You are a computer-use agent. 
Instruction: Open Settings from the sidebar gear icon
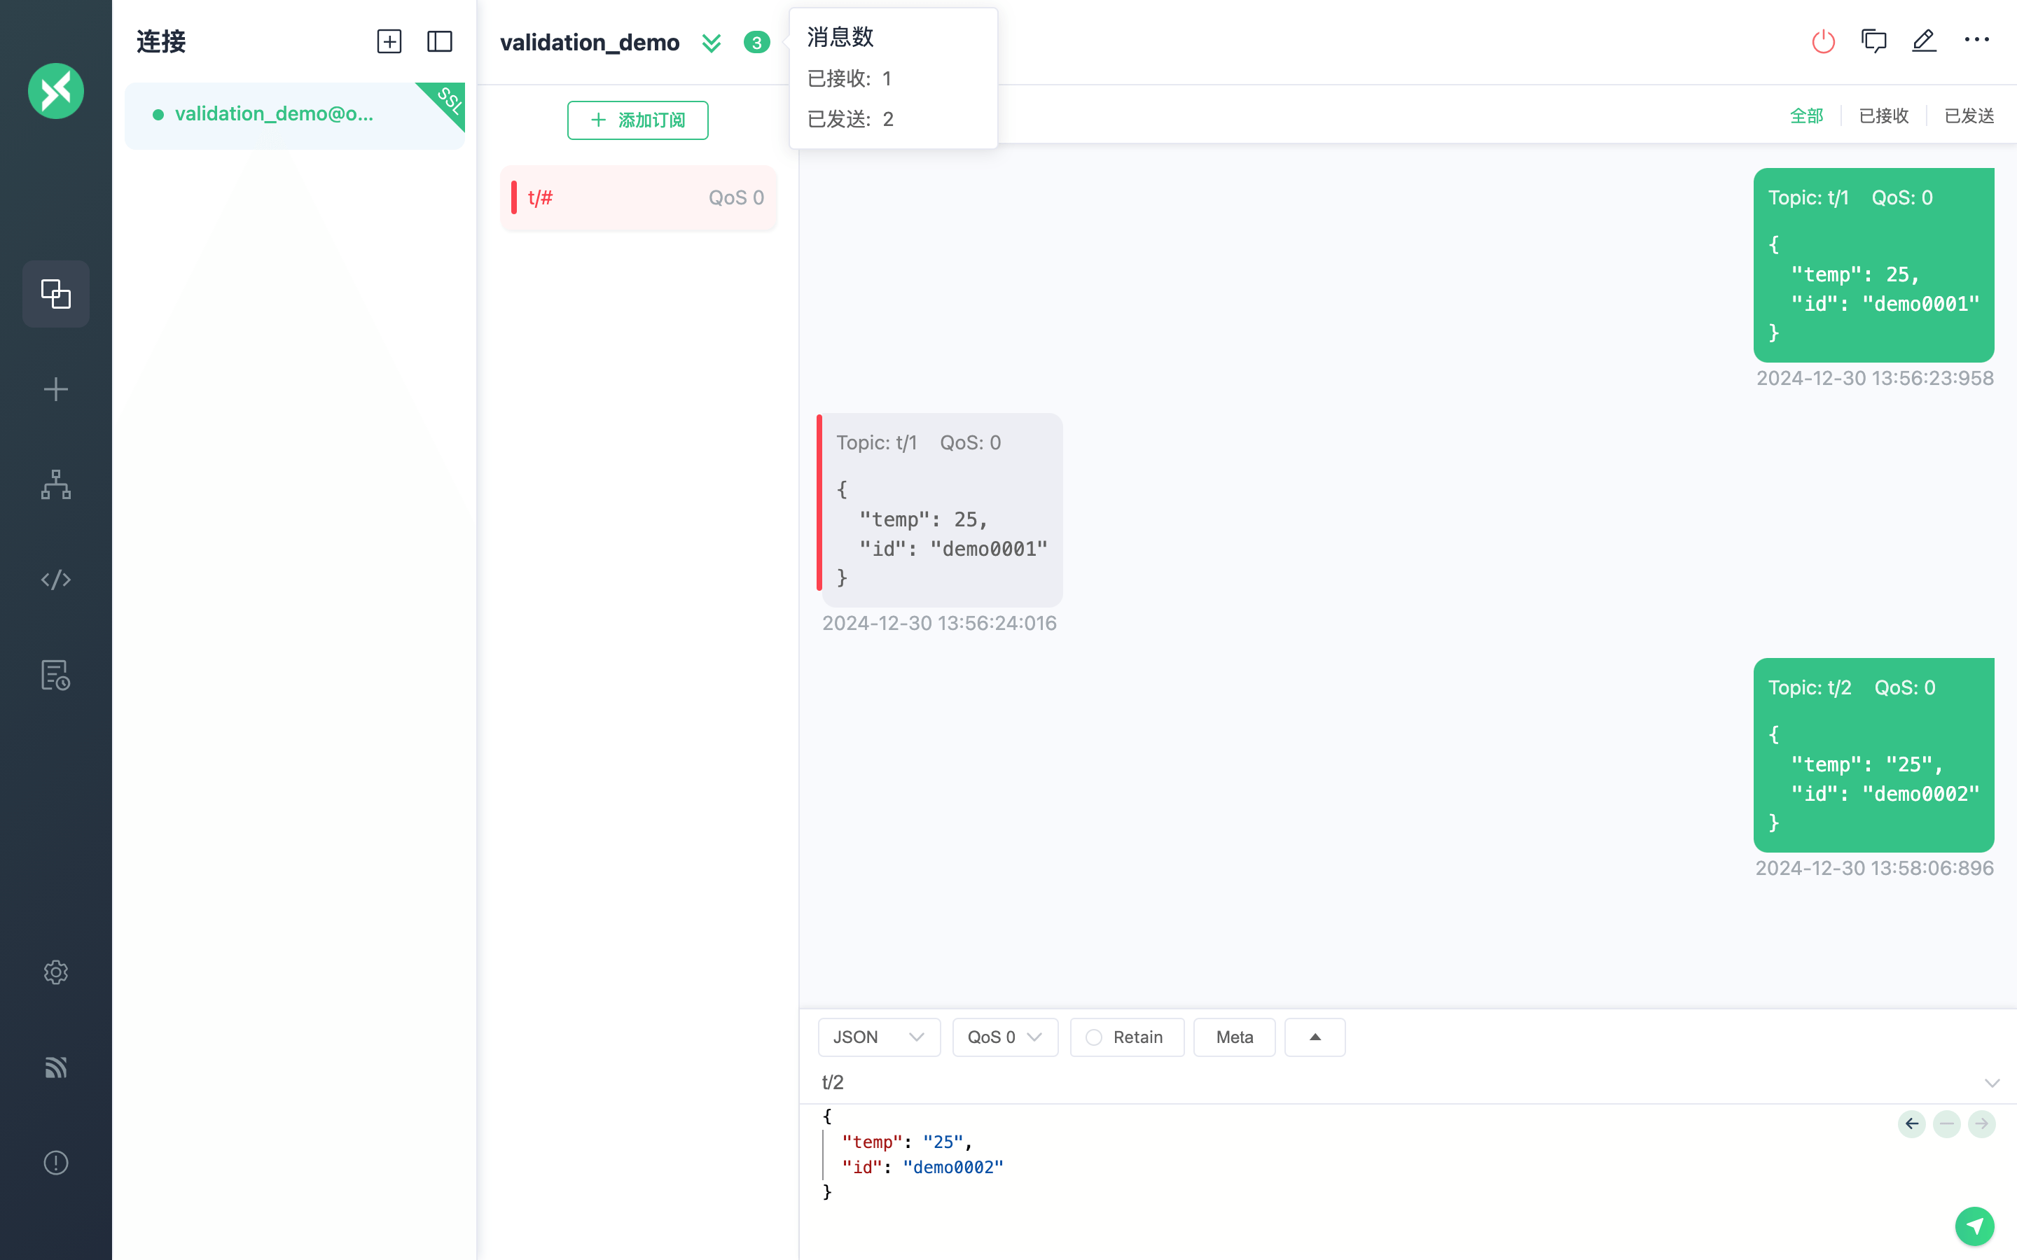pyautogui.click(x=55, y=972)
